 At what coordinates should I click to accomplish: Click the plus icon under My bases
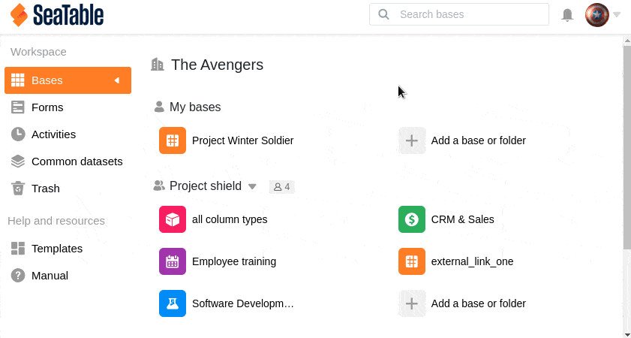click(x=411, y=140)
